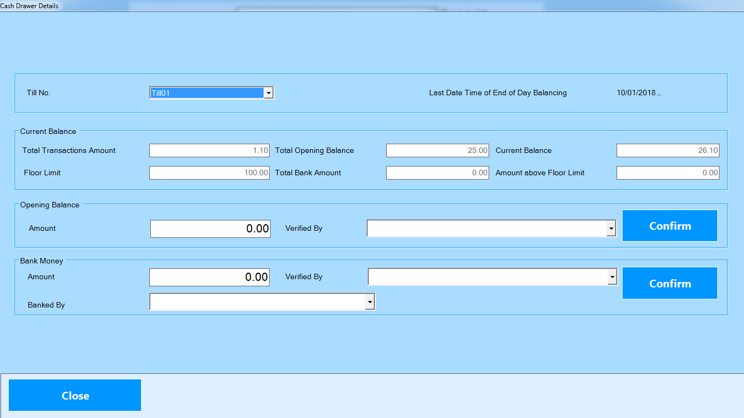Viewport: 744px width, 418px height.
Task: Confirm the Opening Balance amount
Action: tap(669, 226)
